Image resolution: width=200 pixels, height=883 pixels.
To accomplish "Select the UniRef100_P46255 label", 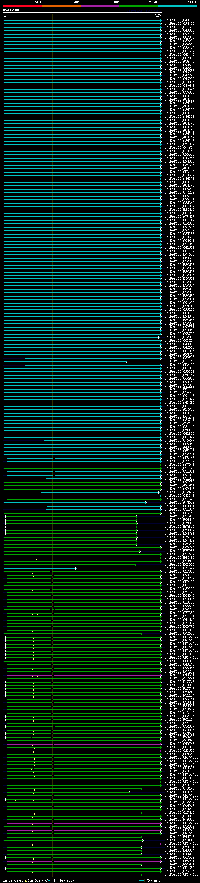I will click(x=179, y=158).
